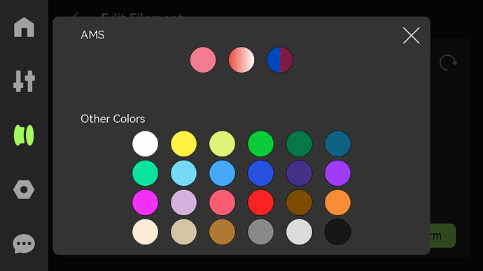Select the mint turquoise swatch

[x=145, y=173]
